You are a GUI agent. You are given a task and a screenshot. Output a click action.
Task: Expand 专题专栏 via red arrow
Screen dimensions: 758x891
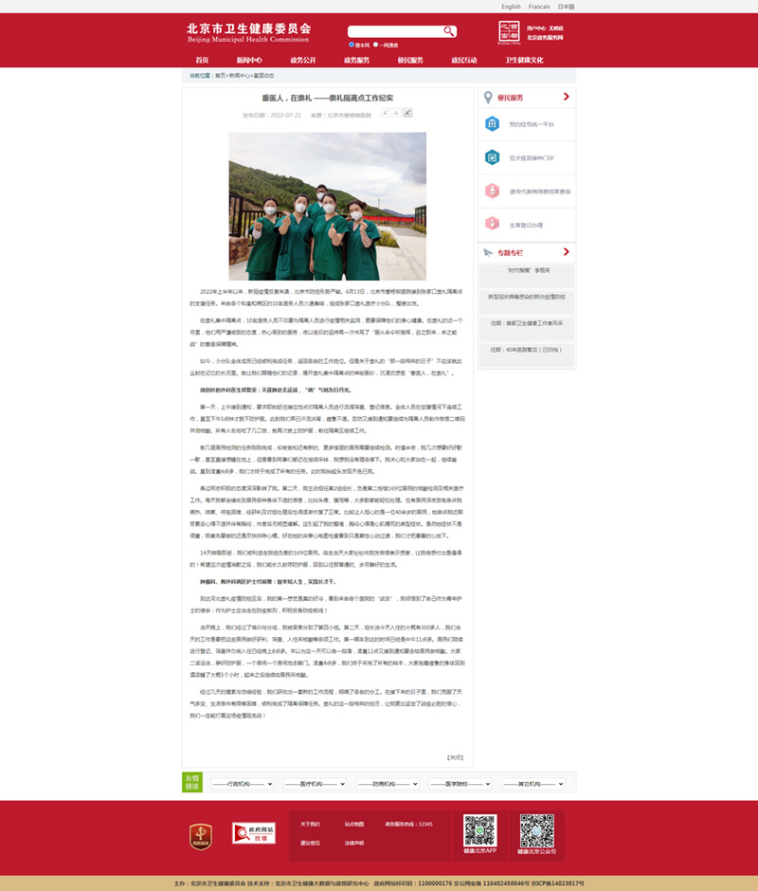tap(566, 252)
